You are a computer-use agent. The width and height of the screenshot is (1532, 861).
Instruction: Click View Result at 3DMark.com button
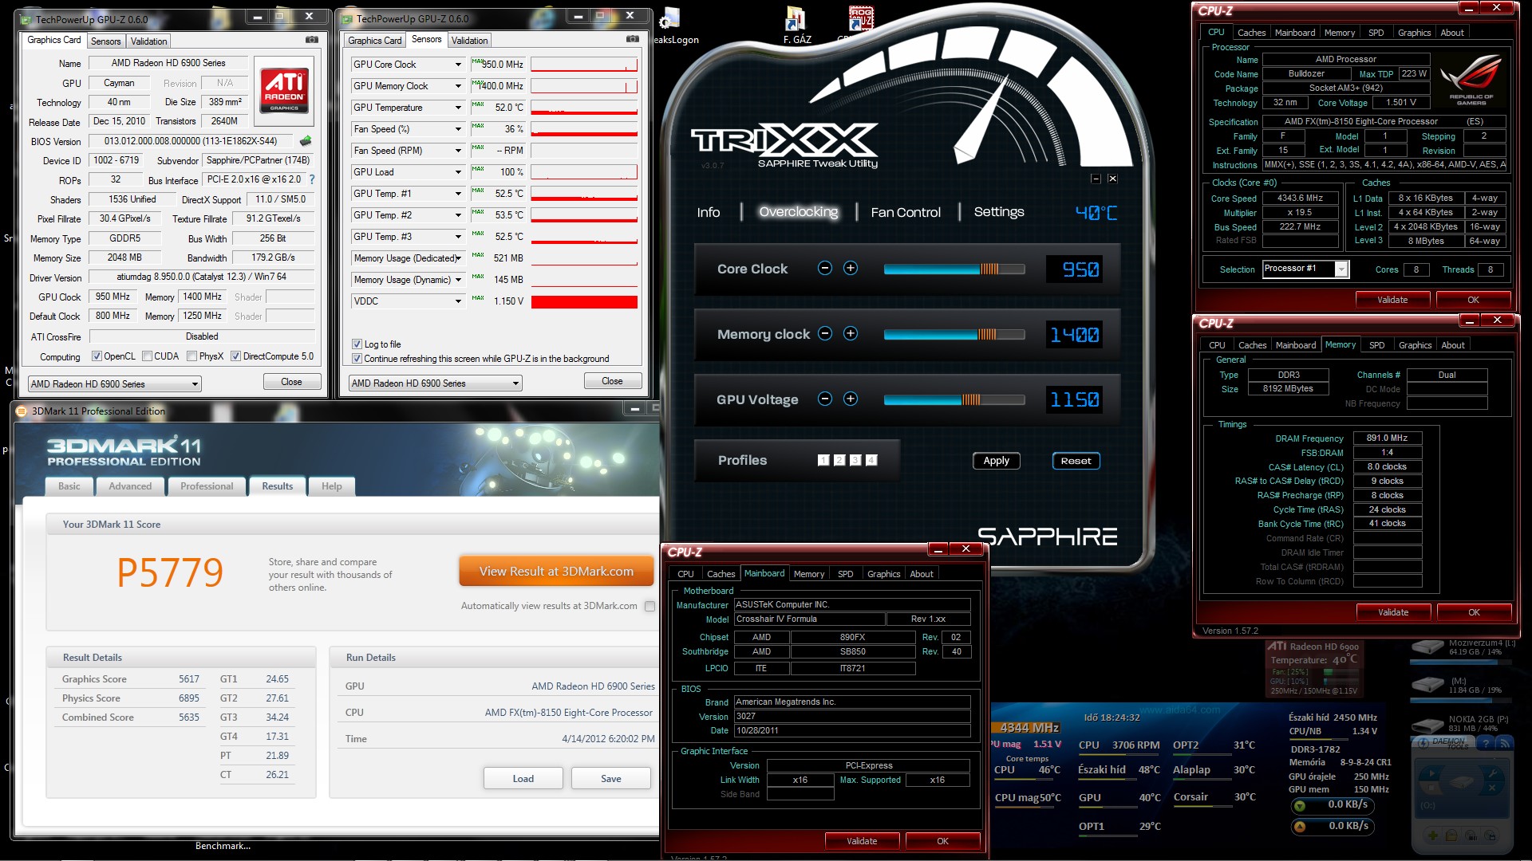[x=556, y=572]
